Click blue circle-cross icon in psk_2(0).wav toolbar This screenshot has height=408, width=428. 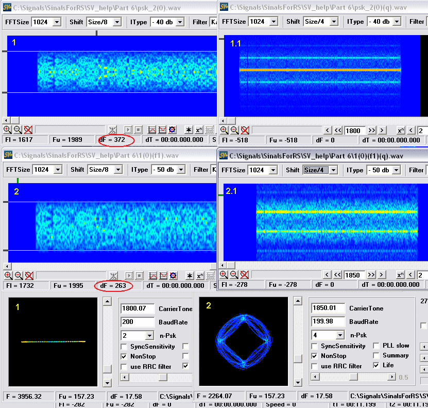pyautogui.click(x=173, y=130)
